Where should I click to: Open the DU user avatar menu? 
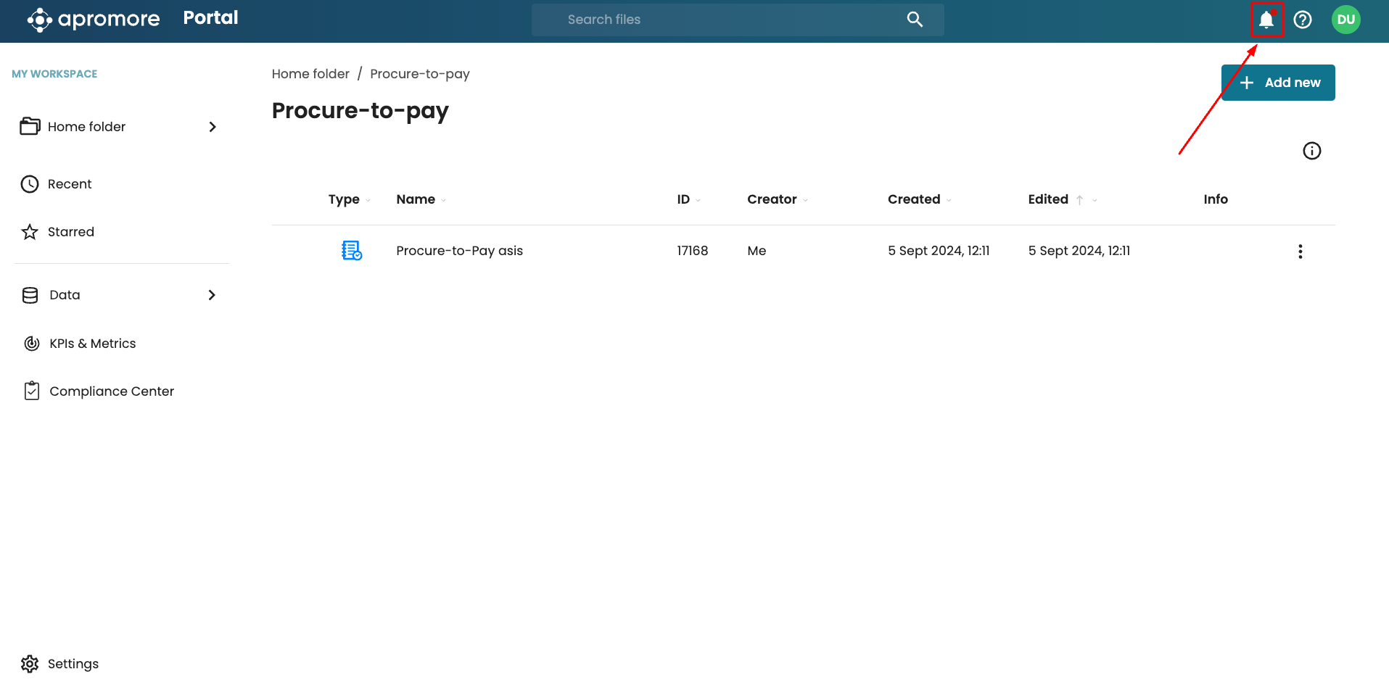[1345, 20]
